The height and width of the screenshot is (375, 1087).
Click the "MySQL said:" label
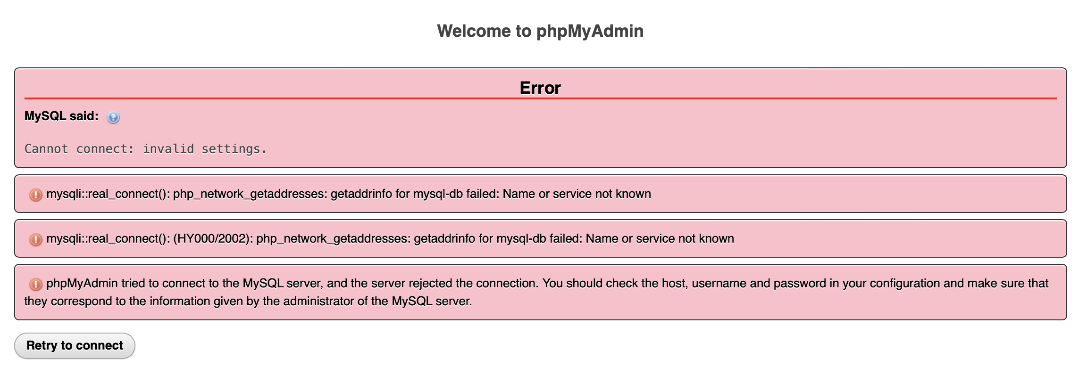pyautogui.click(x=61, y=116)
